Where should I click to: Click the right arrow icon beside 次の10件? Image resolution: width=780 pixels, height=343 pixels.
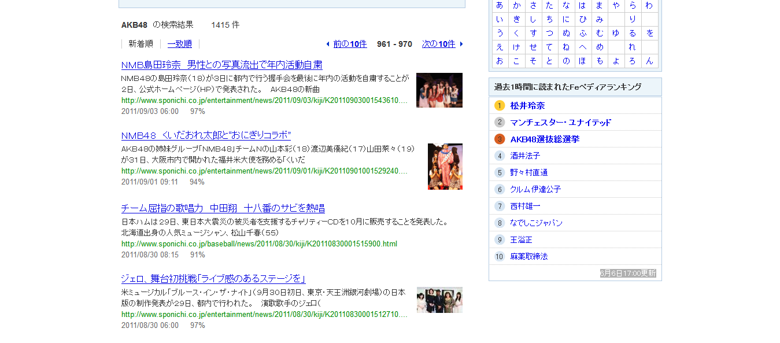[461, 44]
